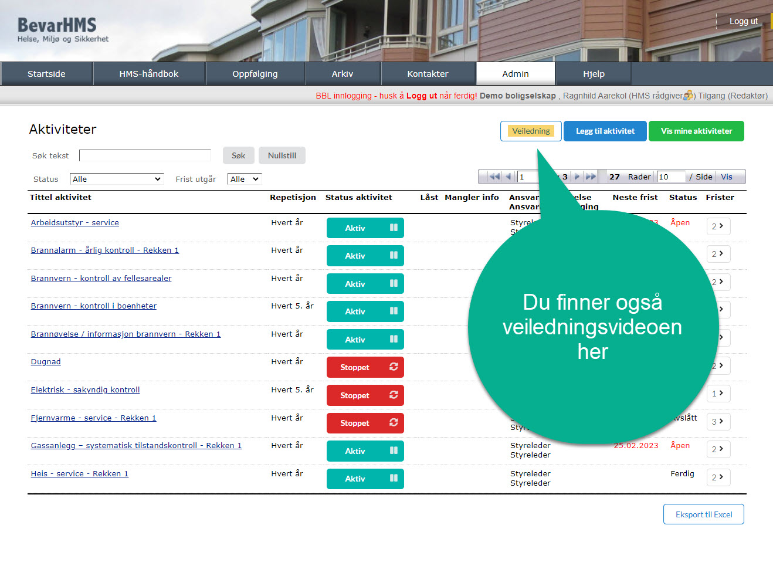Screen dimensions: 773x576
Task: Expand frister for Heis - service row
Action: coord(718,477)
